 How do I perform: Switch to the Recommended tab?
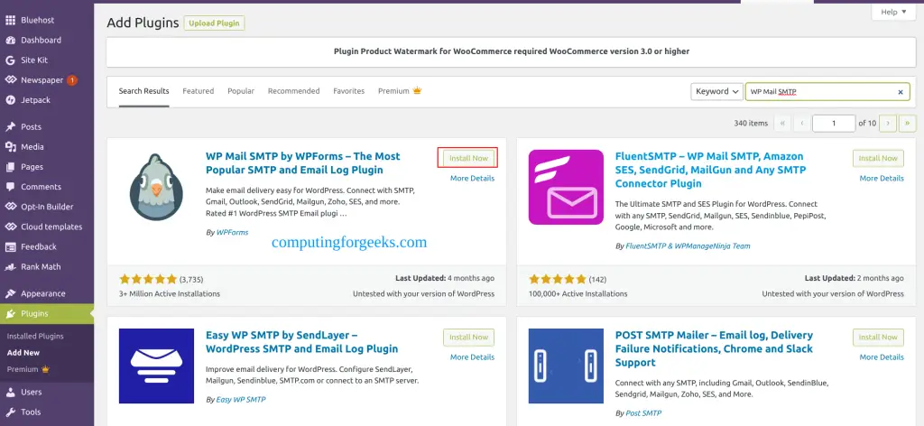coord(293,91)
